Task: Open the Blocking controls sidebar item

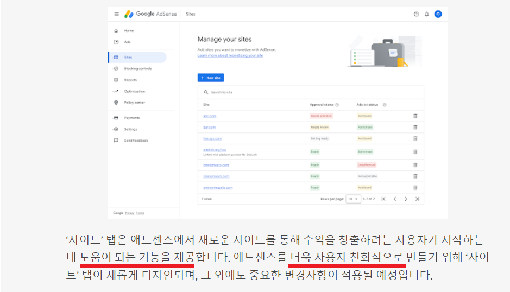Action: pos(138,68)
